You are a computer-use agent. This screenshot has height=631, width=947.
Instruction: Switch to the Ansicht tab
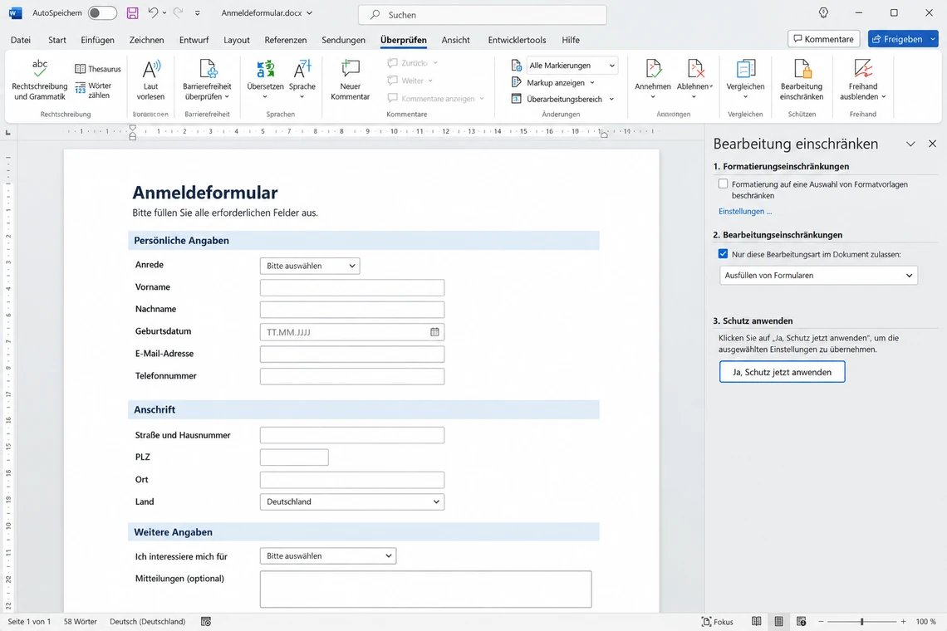pos(455,40)
